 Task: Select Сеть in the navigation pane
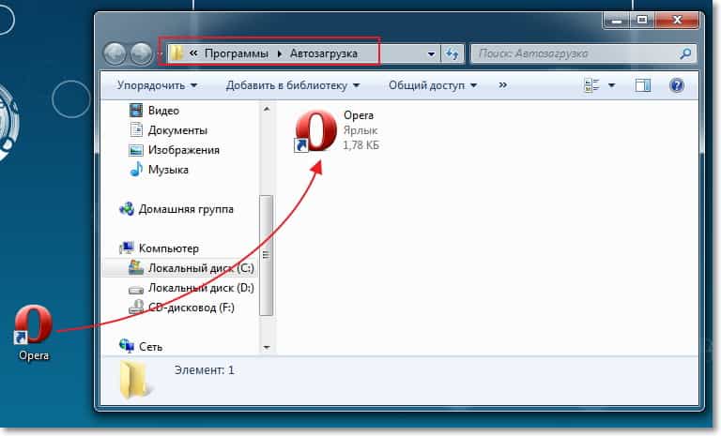(150, 347)
